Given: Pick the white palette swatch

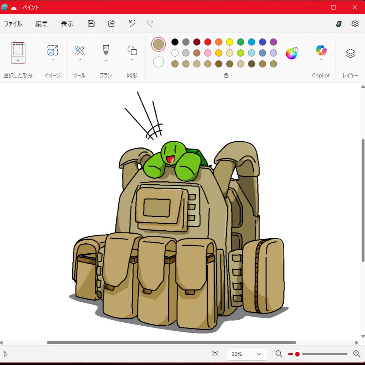Looking at the screenshot, I should coord(175,53).
